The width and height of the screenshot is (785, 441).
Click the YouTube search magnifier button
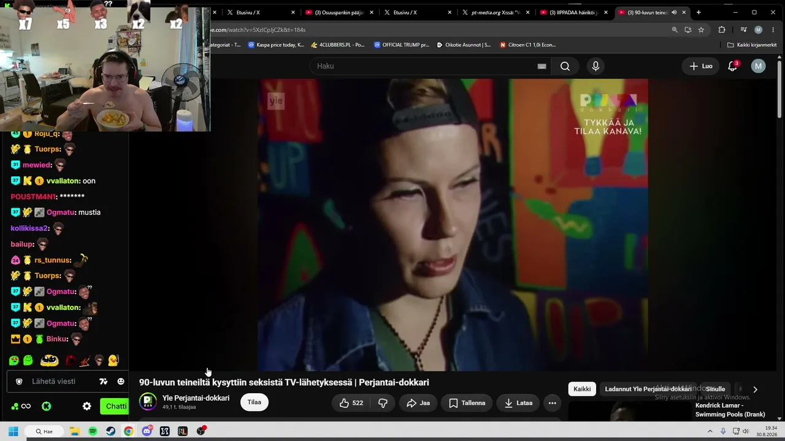pyautogui.click(x=565, y=66)
